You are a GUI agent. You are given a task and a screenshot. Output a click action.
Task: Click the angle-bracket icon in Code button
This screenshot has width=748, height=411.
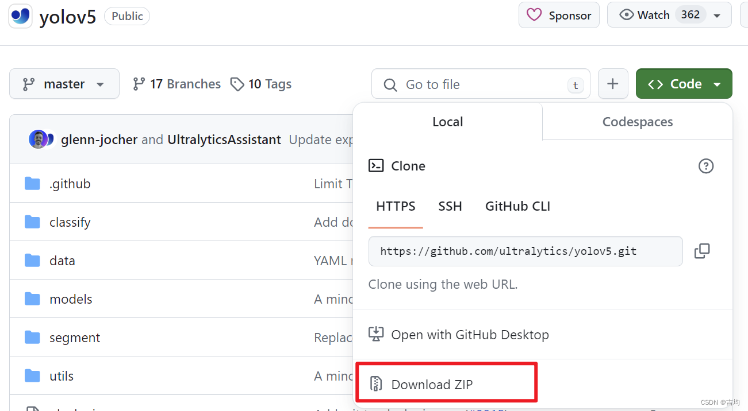(x=655, y=84)
